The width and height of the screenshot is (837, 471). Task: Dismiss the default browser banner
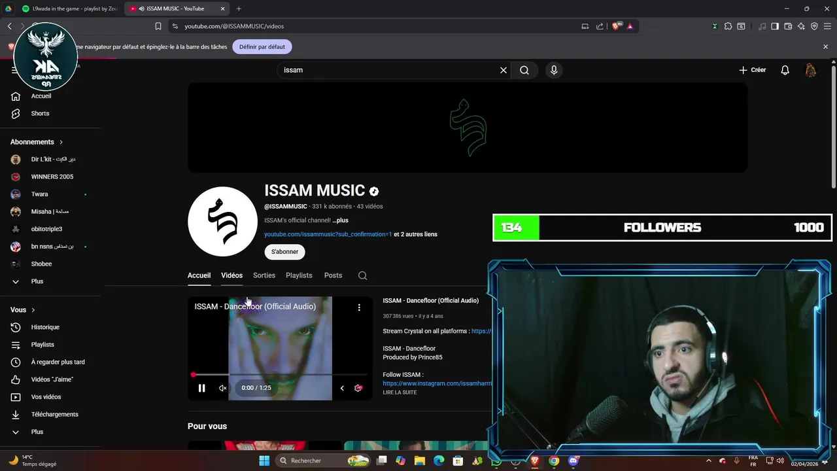pyautogui.click(x=825, y=47)
